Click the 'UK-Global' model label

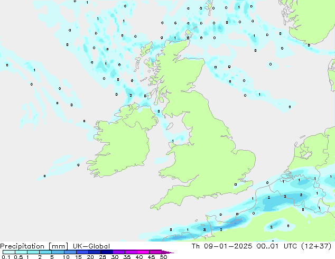click(x=91, y=246)
